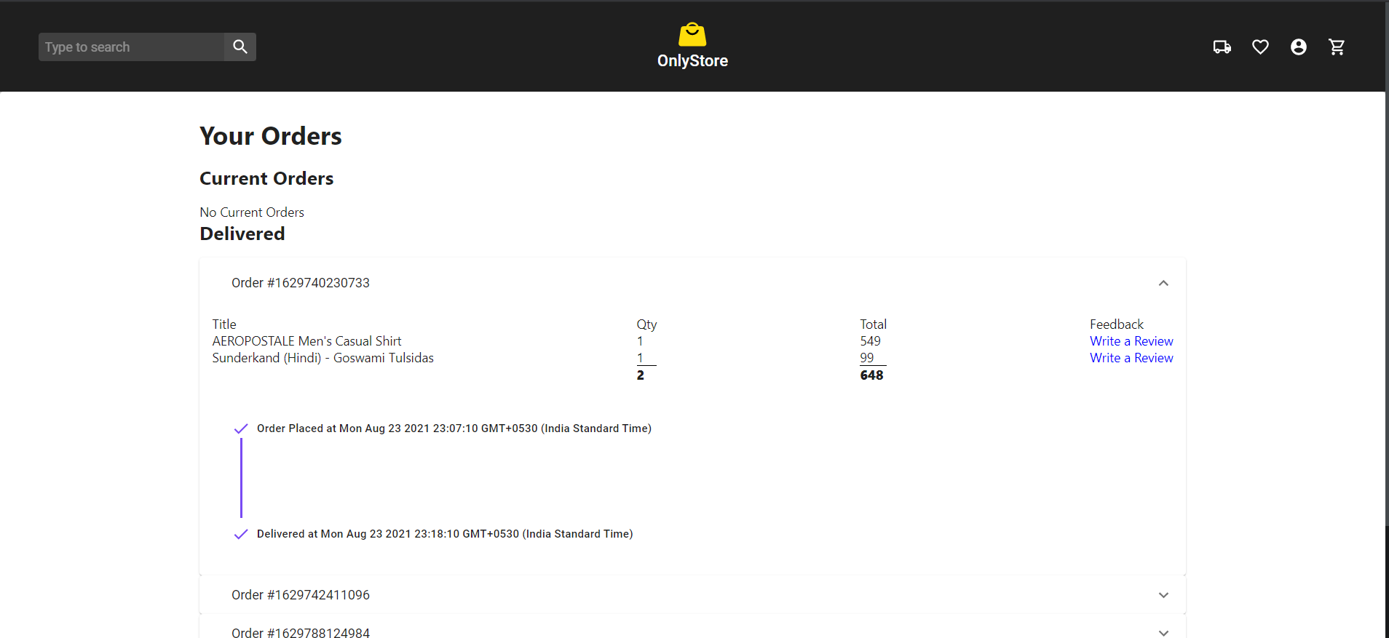Screen dimensions: 1389x638
Task: Write a Review for Sunderkand book
Action: (1131, 358)
